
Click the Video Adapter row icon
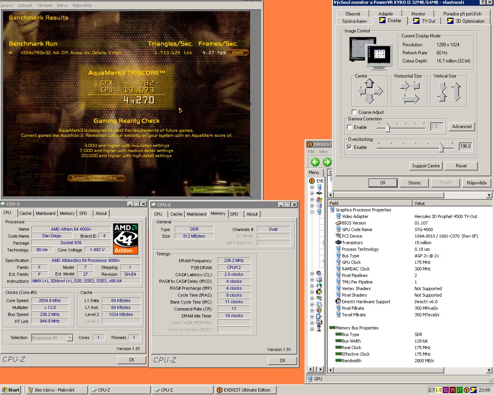pos(338,216)
